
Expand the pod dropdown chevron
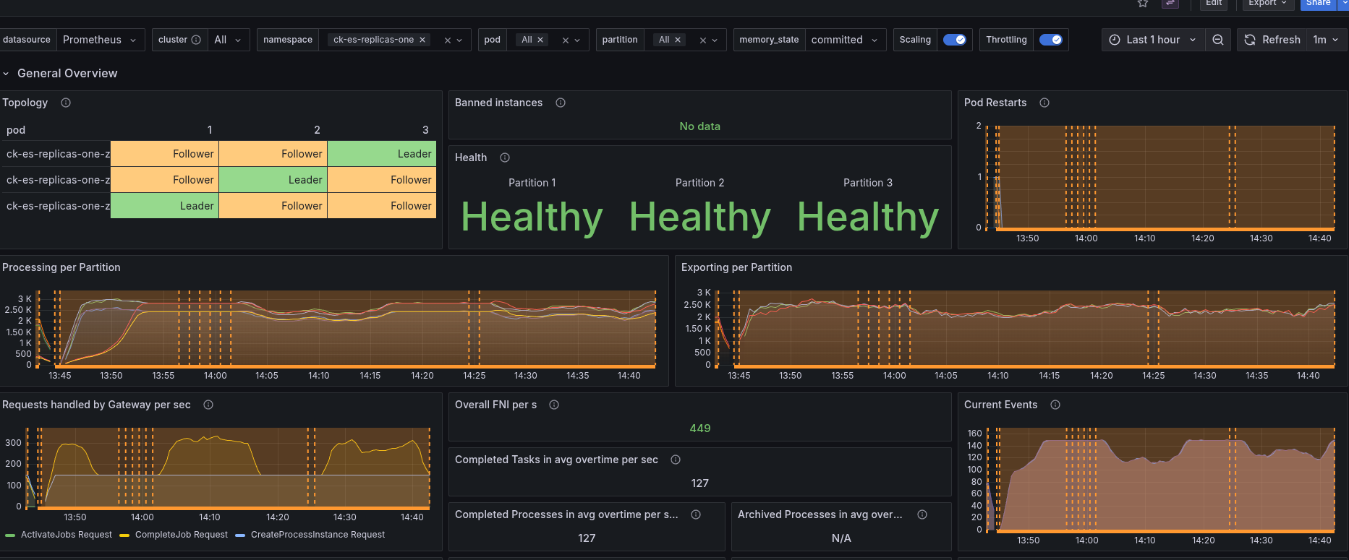[x=577, y=40]
